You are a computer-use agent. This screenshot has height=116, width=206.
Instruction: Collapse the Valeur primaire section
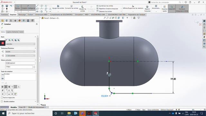35,60
